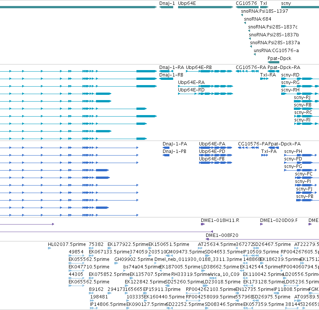The height and width of the screenshot is (310, 319).
Task: Select Dmel_neb_011930_0188_3311.3prime feature
Action: [156, 263]
